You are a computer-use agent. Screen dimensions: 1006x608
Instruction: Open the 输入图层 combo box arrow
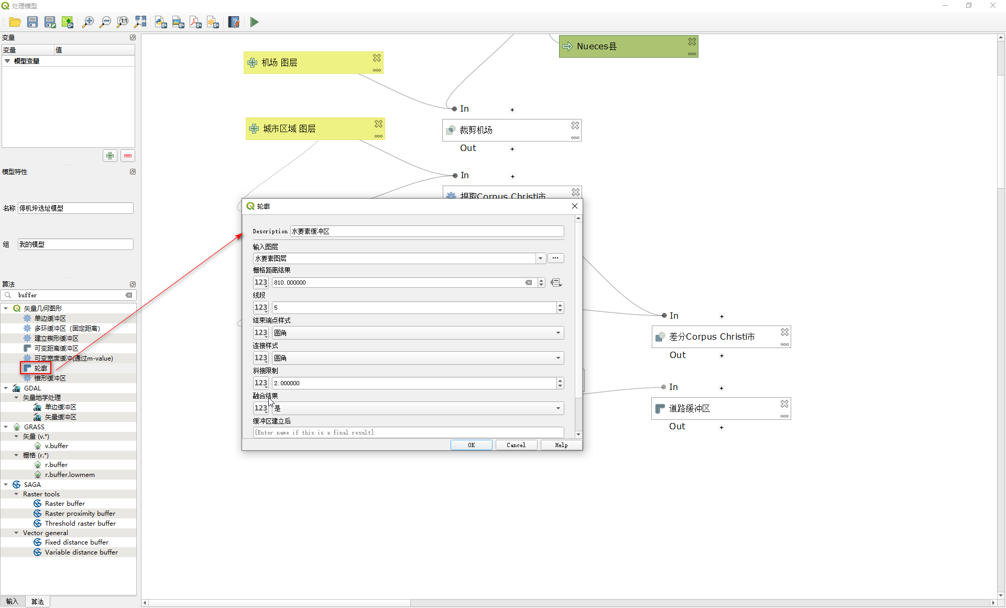[540, 258]
